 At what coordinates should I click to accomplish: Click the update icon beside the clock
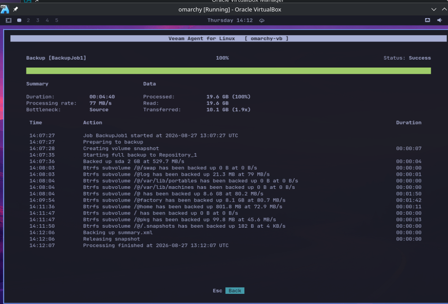coord(262,21)
